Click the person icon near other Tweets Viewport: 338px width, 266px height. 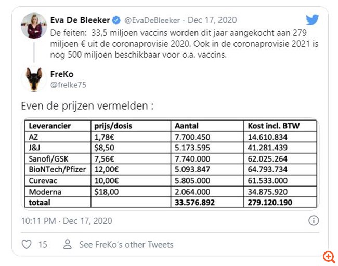tap(67, 244)
